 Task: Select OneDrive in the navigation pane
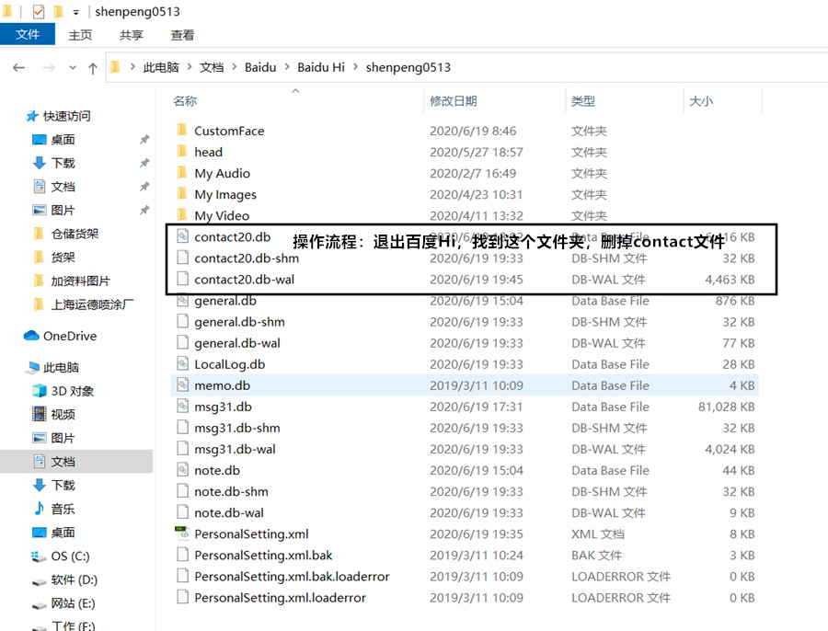pos(70,336)
